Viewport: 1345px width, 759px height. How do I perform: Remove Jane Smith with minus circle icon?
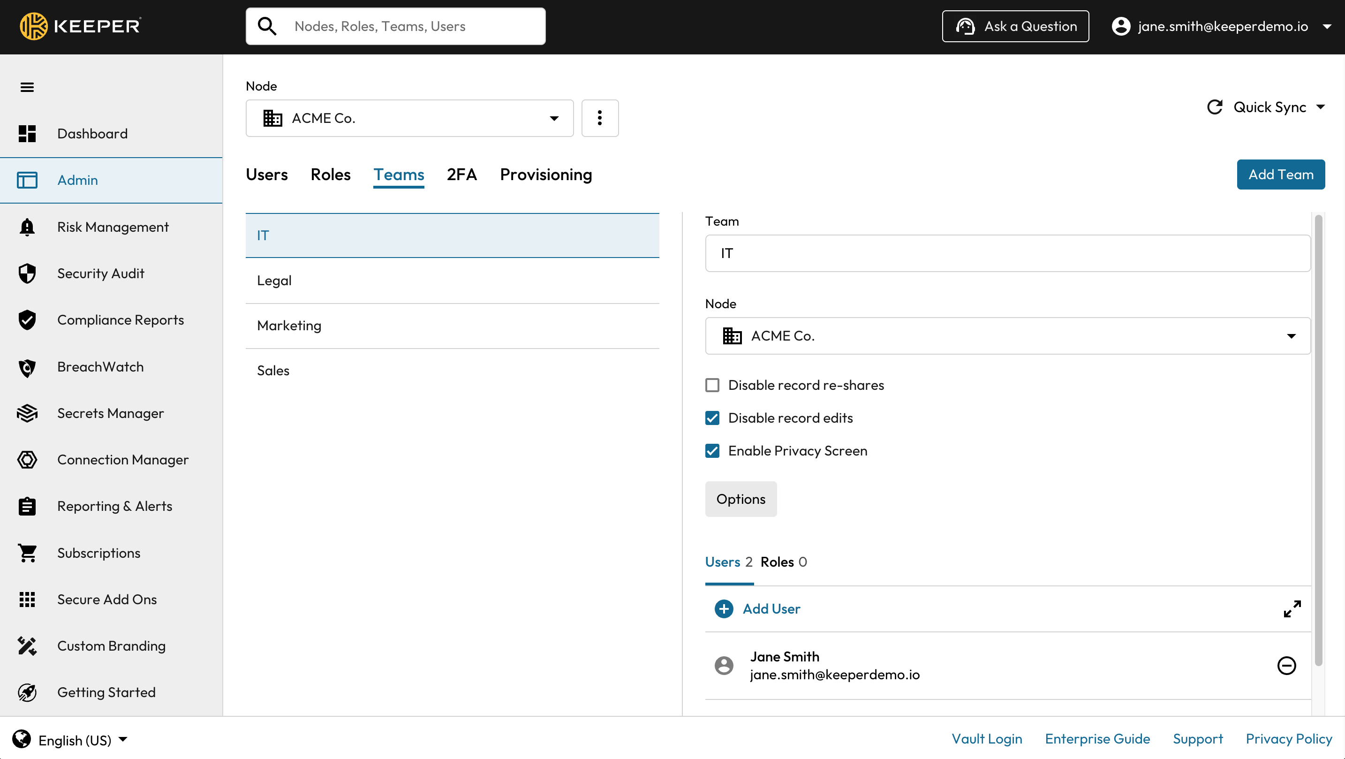(1286, 666)
